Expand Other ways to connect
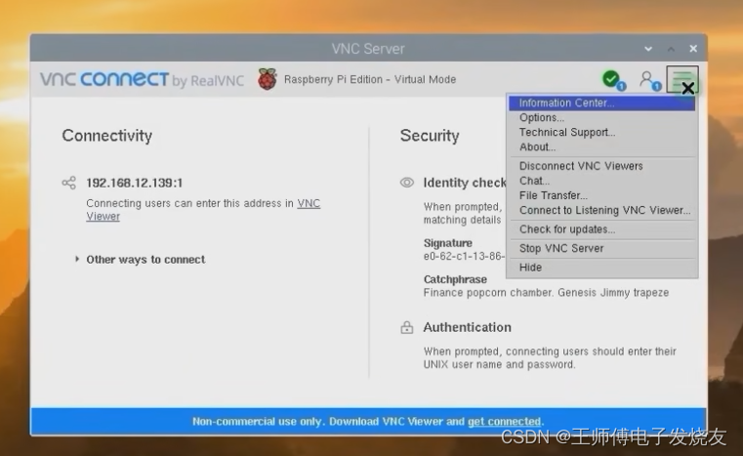The width and height of the screenshot is (743, 456). coord(141,260)
